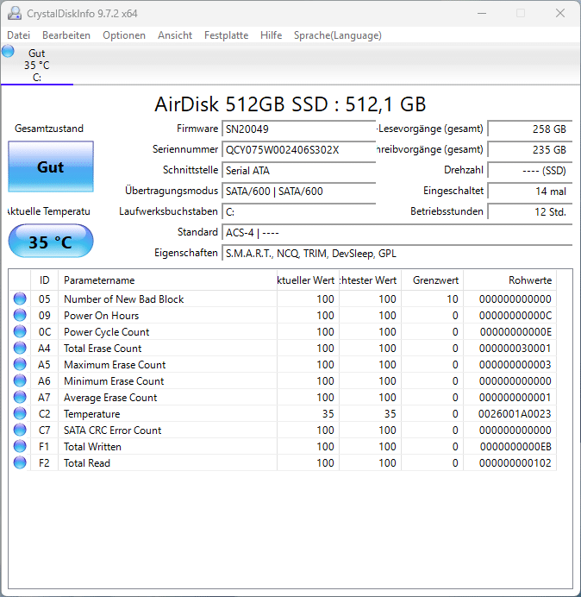581x597 pixels.
Task: Click the blue Gut health status button
Action: click(50, 167)
